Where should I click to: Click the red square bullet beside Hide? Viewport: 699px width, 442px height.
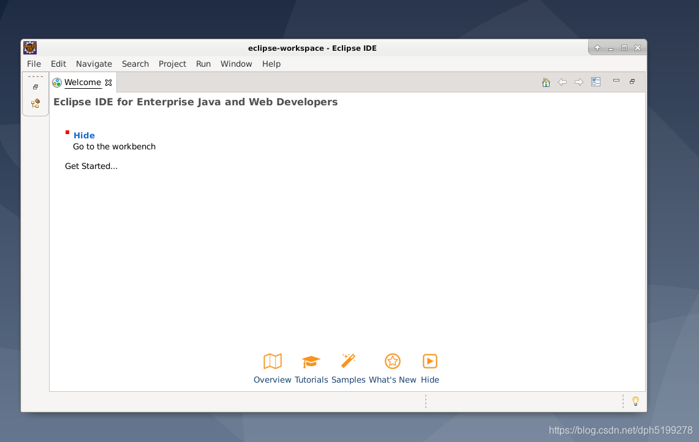coord(67,132)
